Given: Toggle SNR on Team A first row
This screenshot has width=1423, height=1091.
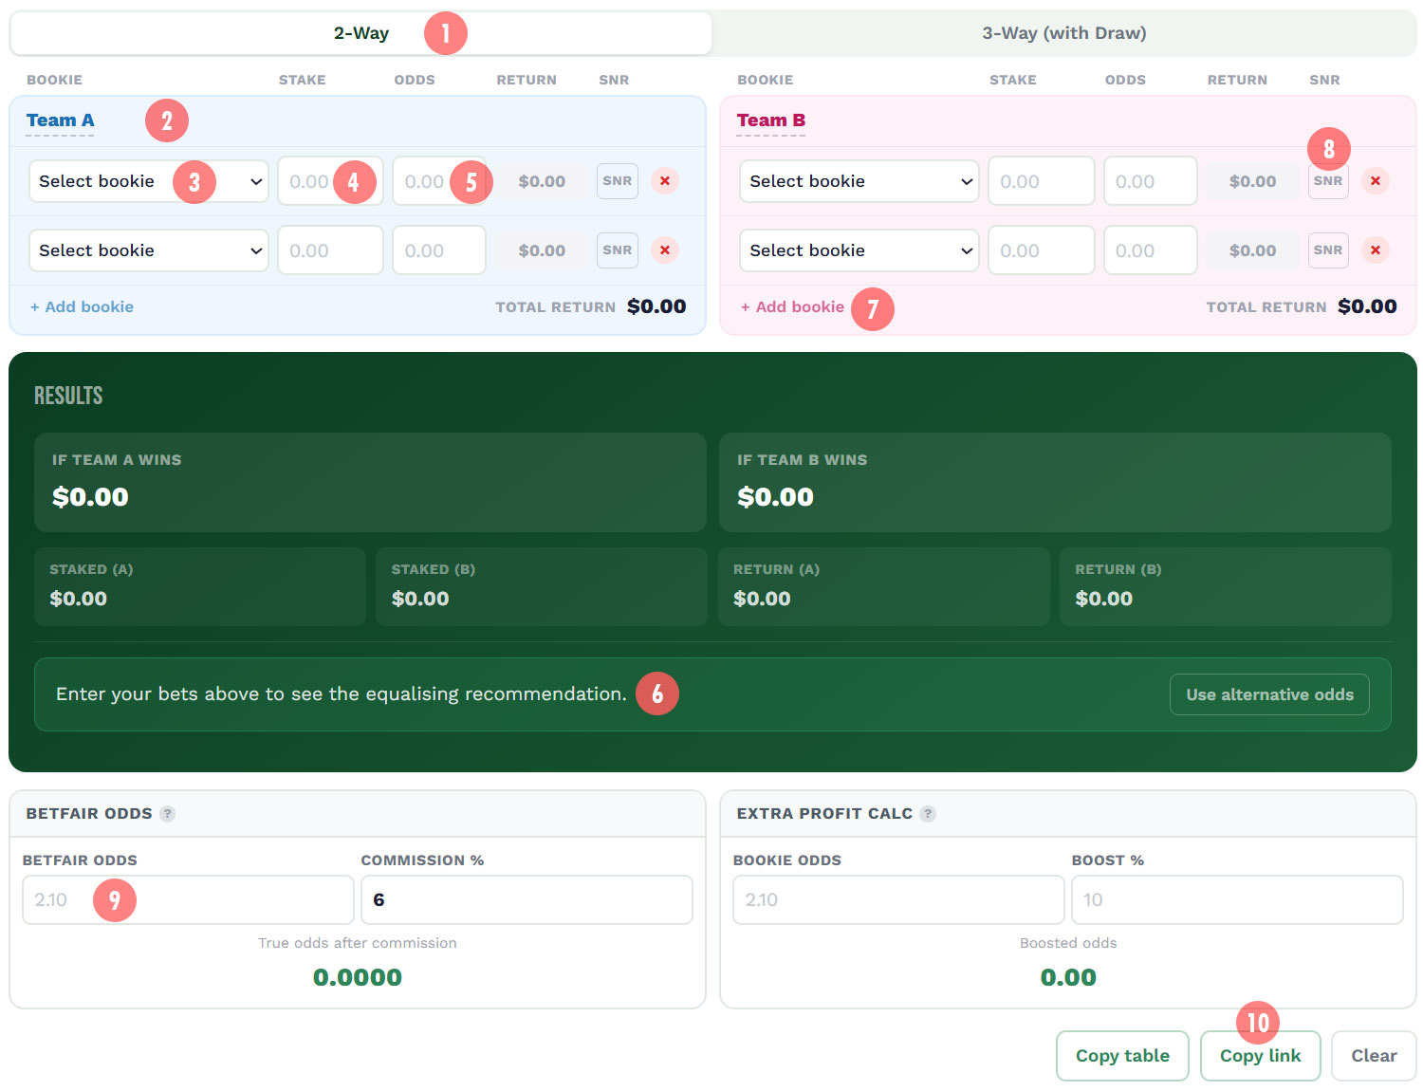Looking at the screenshot, I should (x=618, y=181).
